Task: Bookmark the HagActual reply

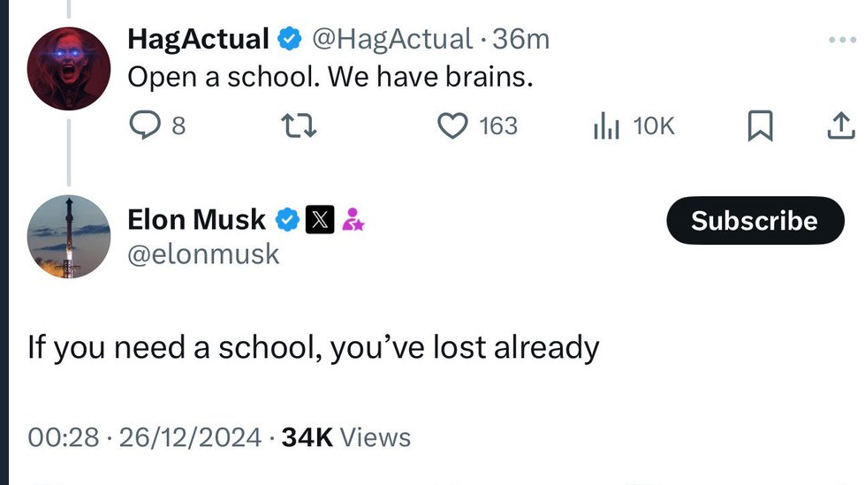Action: click(x=760, y=127)
